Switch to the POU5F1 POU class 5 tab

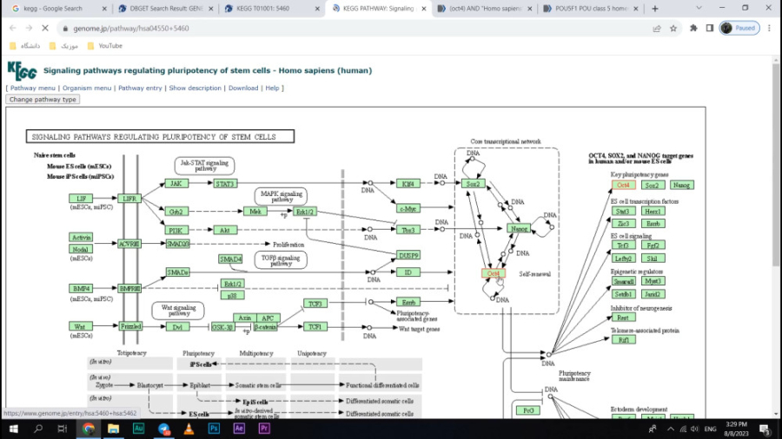click(x=591, y=9)
